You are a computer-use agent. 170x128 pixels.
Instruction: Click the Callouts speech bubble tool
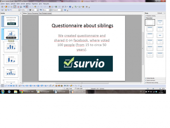coord(42,86)
